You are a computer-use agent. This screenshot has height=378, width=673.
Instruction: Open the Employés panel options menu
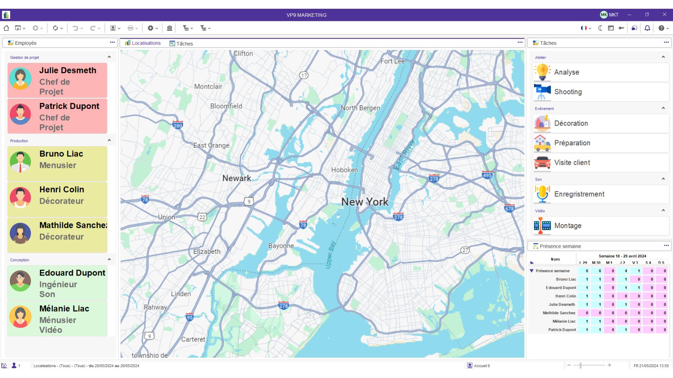coord(112,42)
